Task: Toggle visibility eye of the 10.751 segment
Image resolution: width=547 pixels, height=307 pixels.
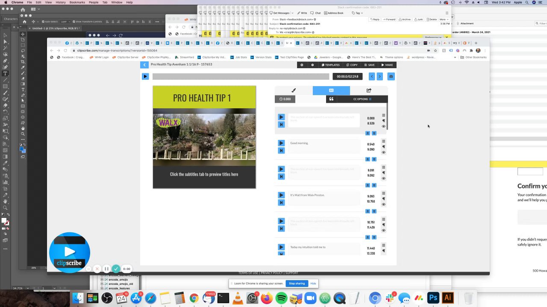Action: click(383, 230)
